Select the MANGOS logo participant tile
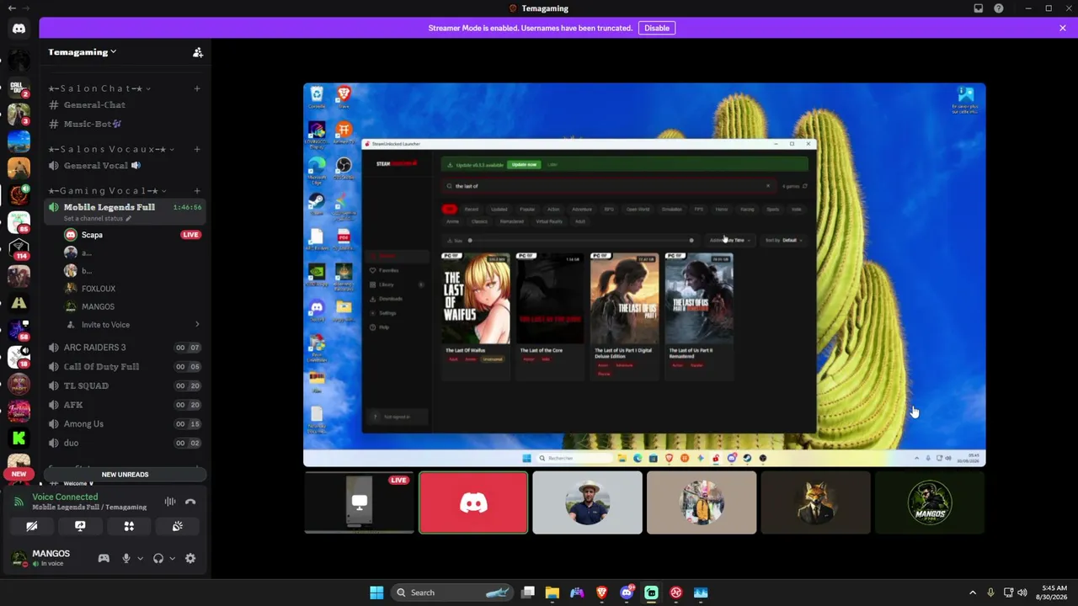This screenshot has height=606, width=1078. [x=930, y=502]
